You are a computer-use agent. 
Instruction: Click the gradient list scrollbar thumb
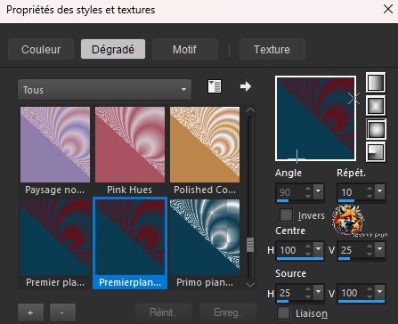(x=250, y=245)
